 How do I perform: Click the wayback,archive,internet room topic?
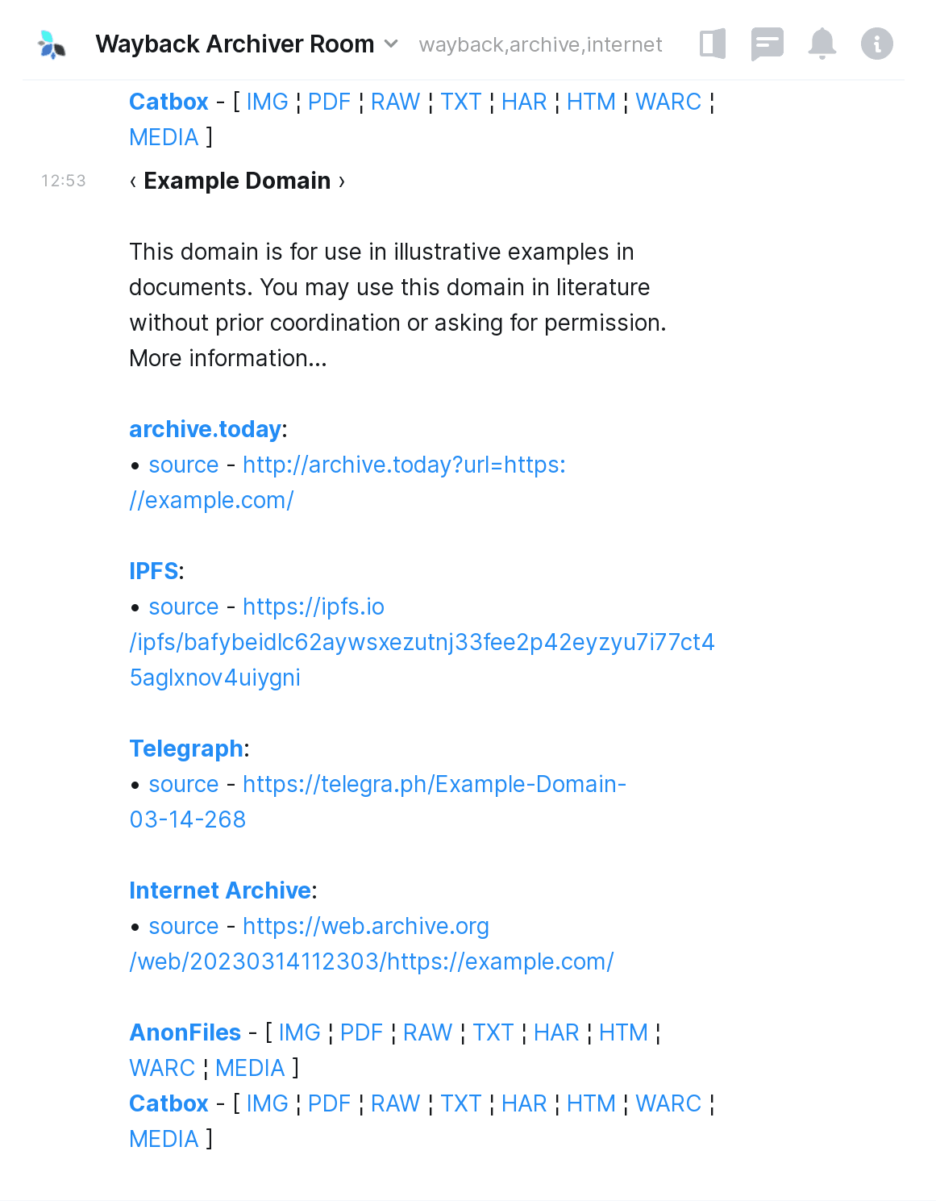tap(540, 44)
